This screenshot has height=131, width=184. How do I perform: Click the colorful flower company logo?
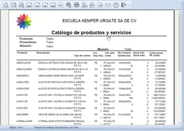[x=24, y=21]
